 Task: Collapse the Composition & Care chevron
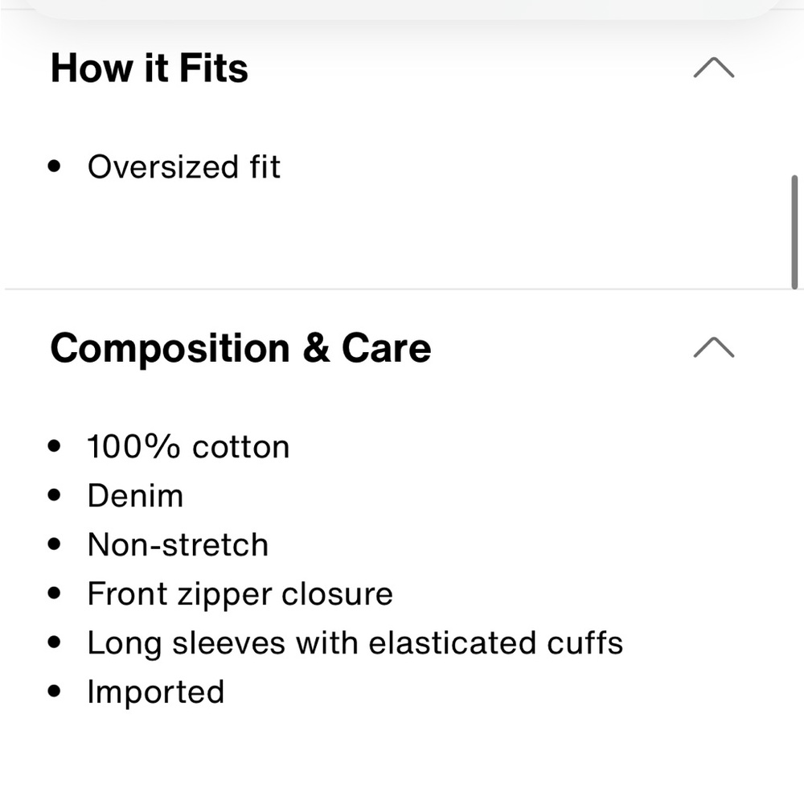pos(713,347)
